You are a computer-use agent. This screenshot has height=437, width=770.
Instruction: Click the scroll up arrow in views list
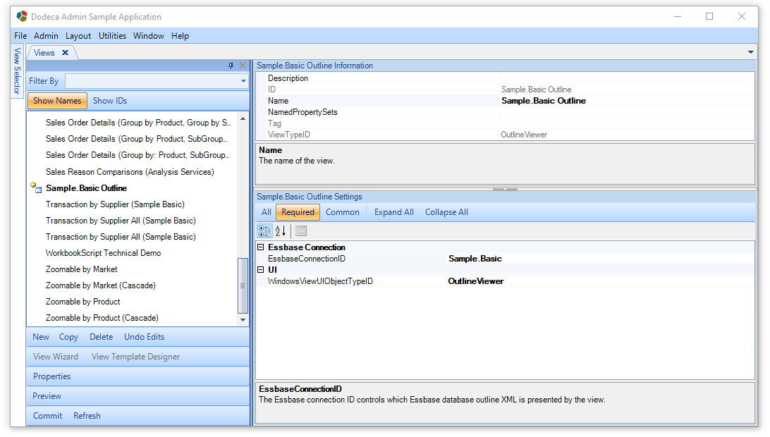pos(243,118)
